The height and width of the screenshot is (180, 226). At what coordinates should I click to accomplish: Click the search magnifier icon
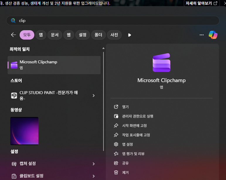tap(13, 21)
